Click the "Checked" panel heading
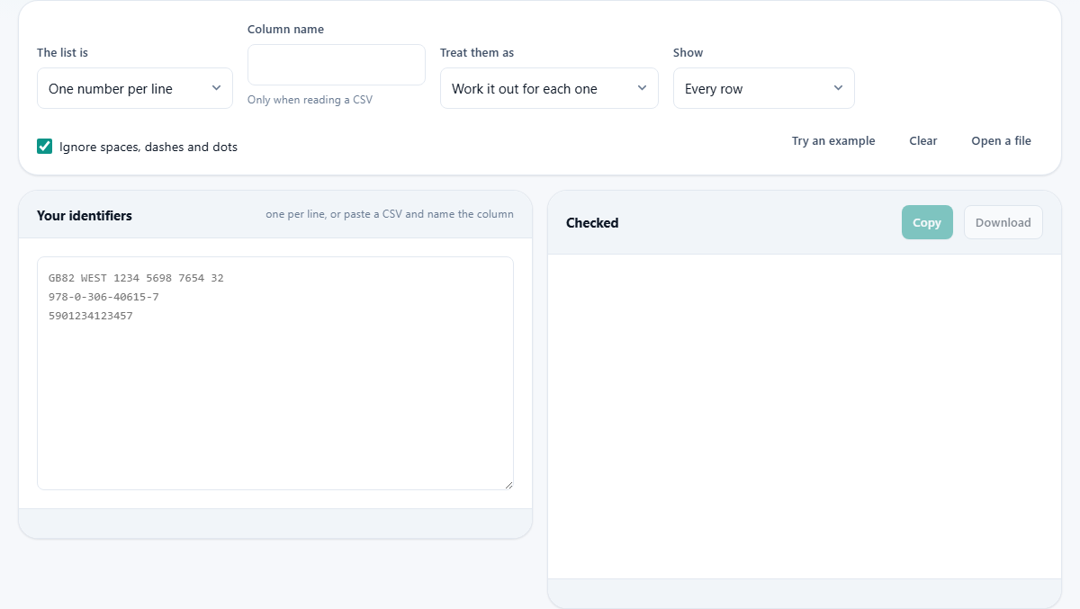Image resolution: width=1080 pixels, height=609 pixels. point(592,222)
